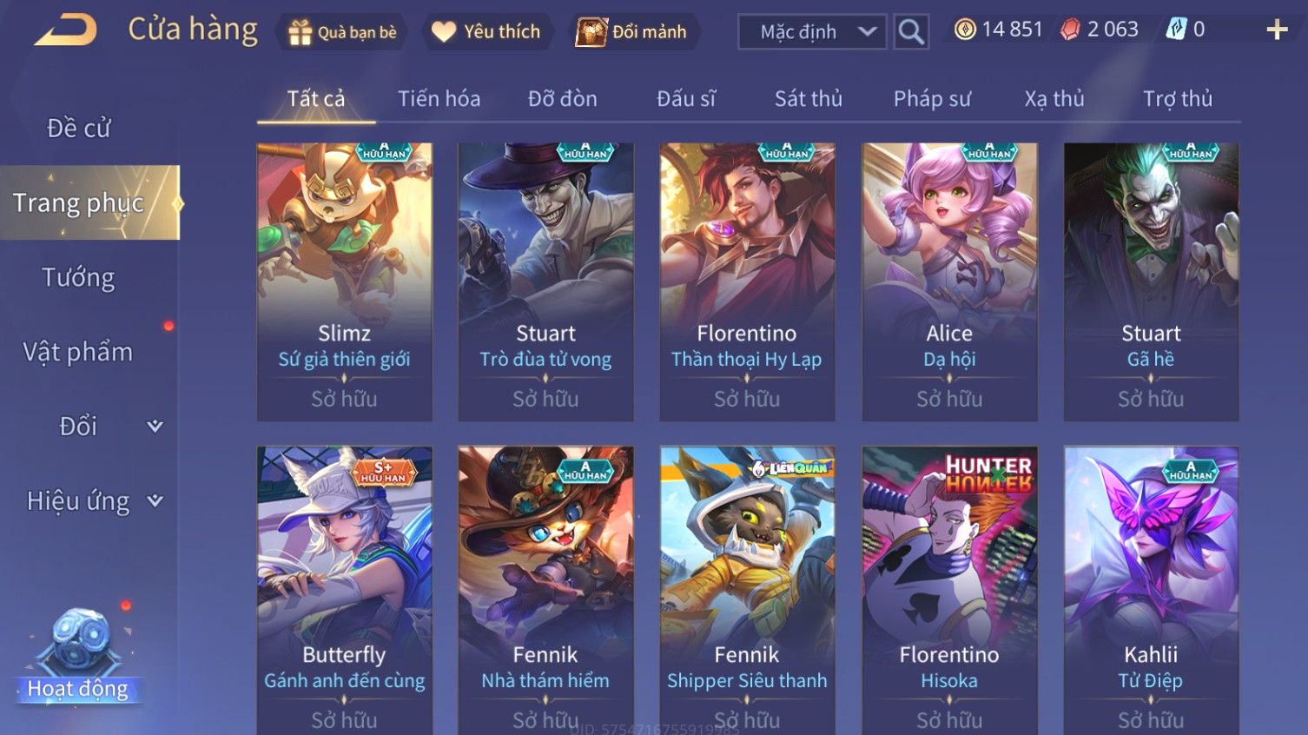Switch to the Pháp sư tab

point(932,99)
